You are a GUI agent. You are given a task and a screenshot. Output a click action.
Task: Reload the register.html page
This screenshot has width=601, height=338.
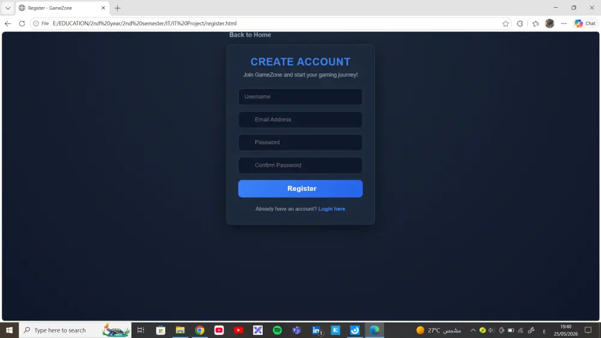click(22, 23)
